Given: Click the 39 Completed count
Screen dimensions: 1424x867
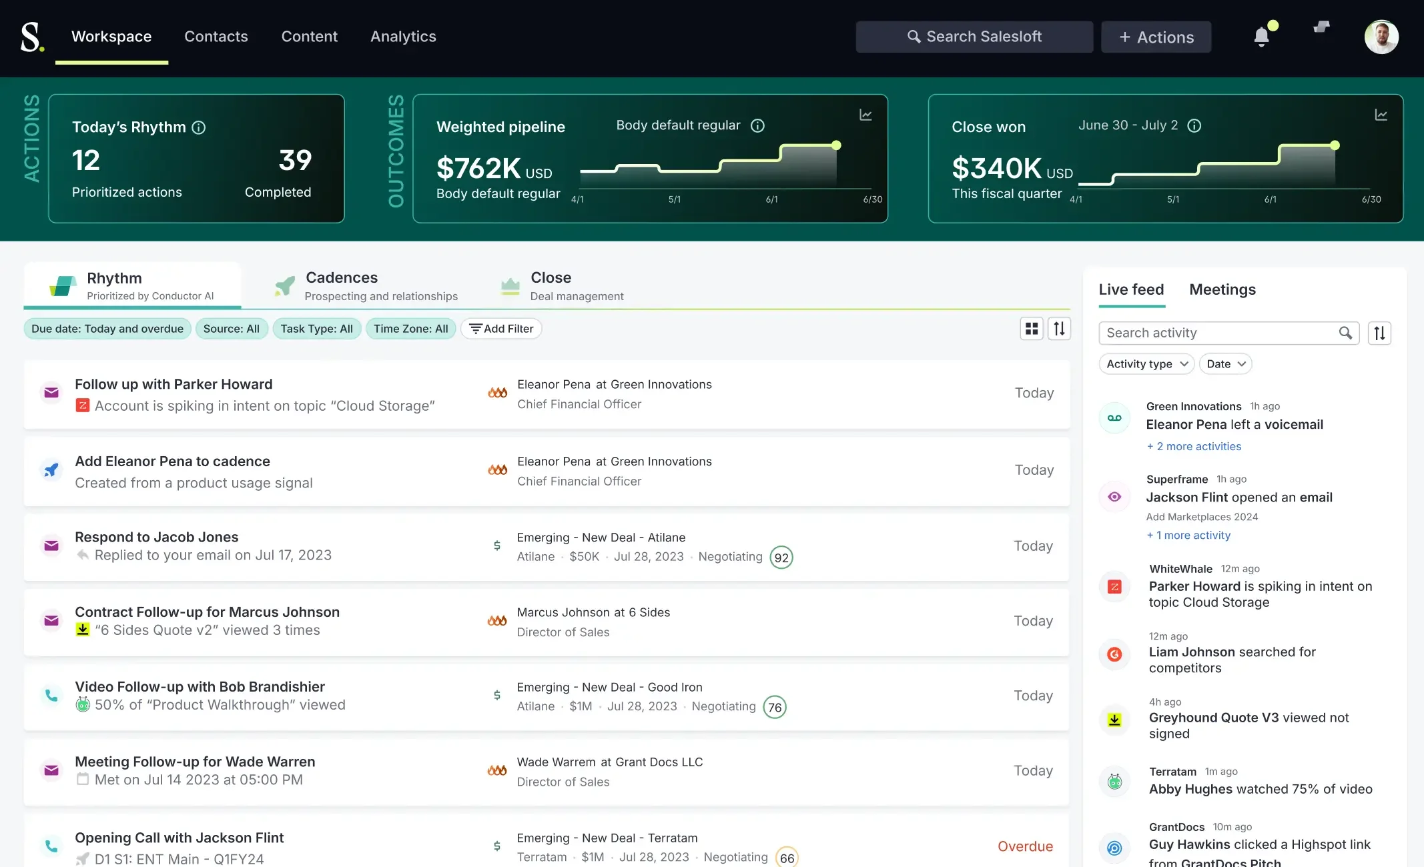Looking at the screenshot, I should click(x=295, y=161).
